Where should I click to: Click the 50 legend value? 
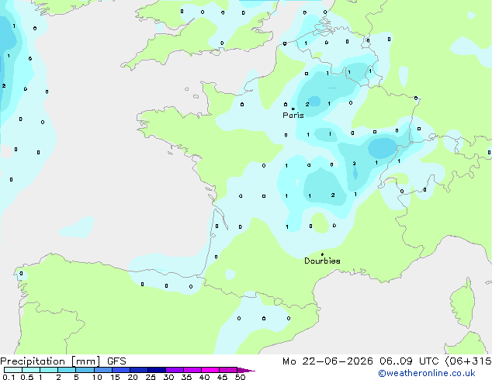(240, 377)
